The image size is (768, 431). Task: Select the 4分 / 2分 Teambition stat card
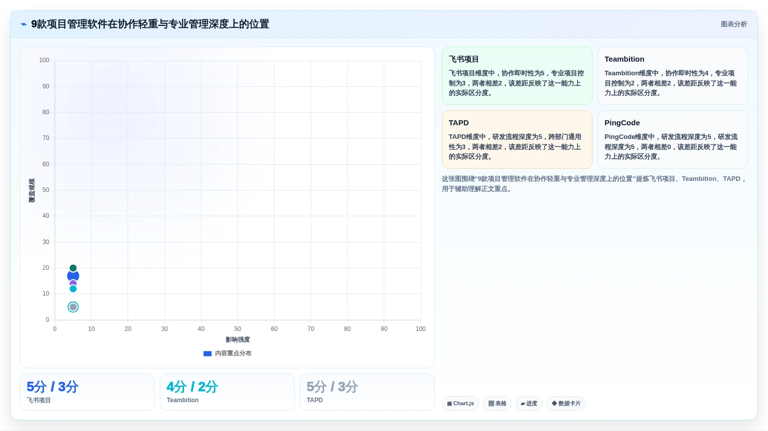click(227, 392)
